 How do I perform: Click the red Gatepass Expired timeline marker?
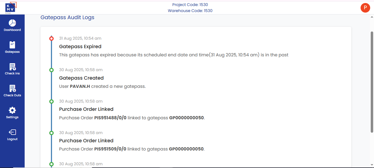[51, 39]
